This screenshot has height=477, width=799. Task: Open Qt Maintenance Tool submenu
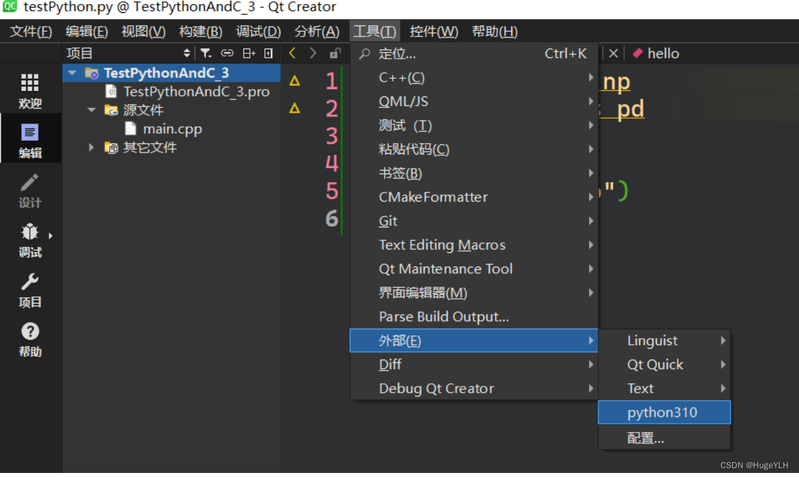click(474, 269)
